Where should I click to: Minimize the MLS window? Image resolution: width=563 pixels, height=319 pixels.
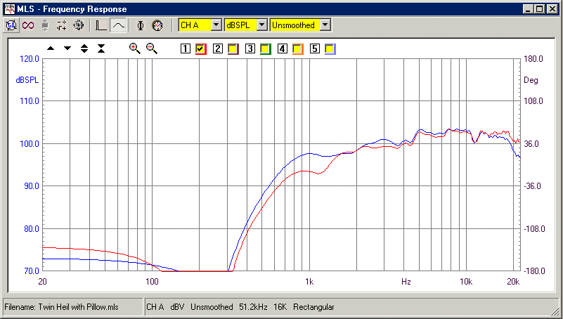click(x=528, y=9)
